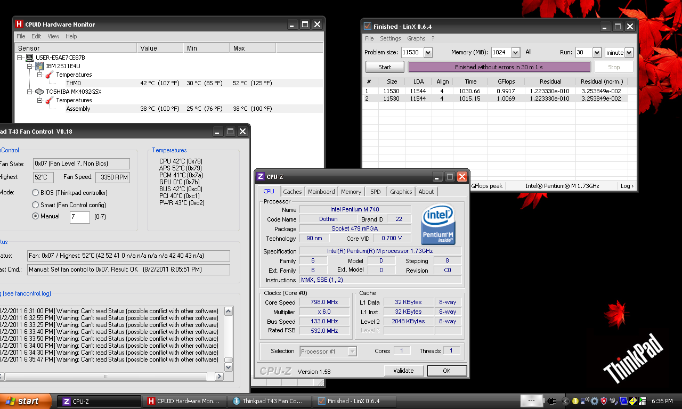The width and height of the screenshot is (682, 409).
Task: Click the hard drive icon beside TOSHIBA MK4032GSX
Action: click(39, 92)
